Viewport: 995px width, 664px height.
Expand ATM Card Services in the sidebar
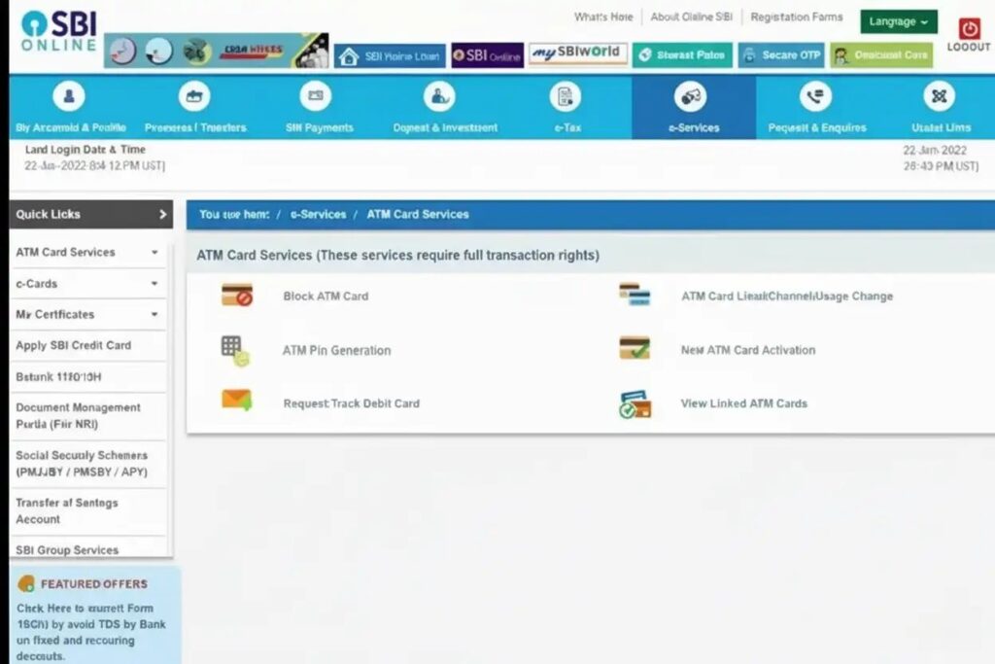(x=154, y=253)
